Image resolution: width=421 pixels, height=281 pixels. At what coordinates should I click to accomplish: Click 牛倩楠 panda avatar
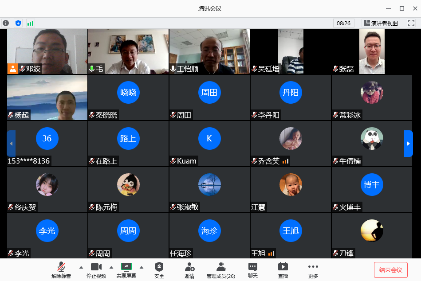click(372, 138)
